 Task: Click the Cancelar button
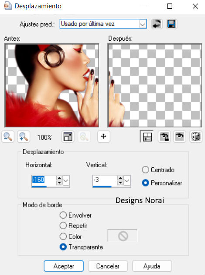click(x=108, y=266)
